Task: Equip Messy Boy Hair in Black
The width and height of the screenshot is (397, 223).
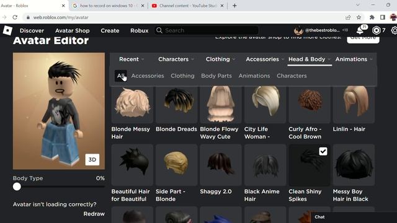Action: coord(354,165)
